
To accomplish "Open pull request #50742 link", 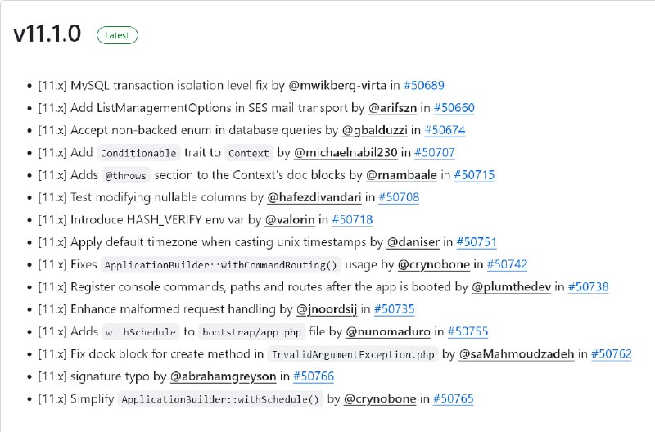I will pyautogui.click(x=507, y=264).
